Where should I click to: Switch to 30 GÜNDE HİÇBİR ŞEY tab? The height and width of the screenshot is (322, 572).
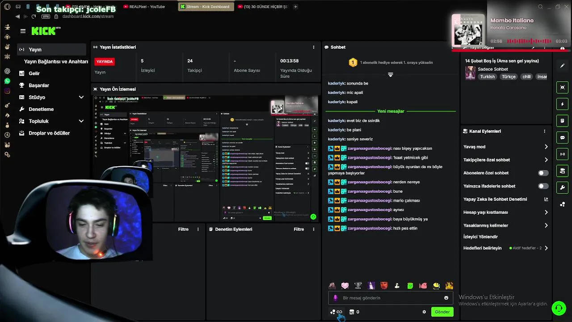point(263,7)
